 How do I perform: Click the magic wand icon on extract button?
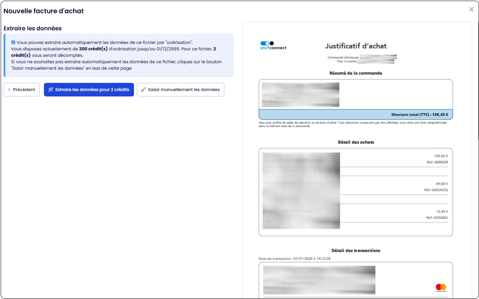(51, 90)
